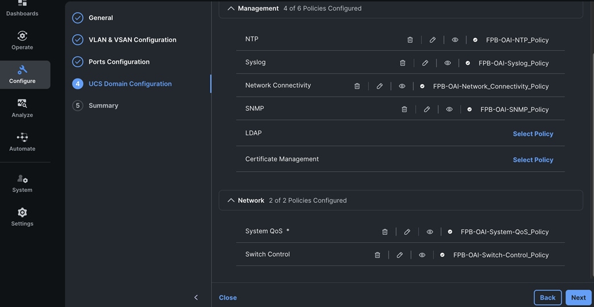The width and height of the screenshot is (594, 307).
Task: Go to VLAN & VSAN Configuration step
Action: pos(132,40)
